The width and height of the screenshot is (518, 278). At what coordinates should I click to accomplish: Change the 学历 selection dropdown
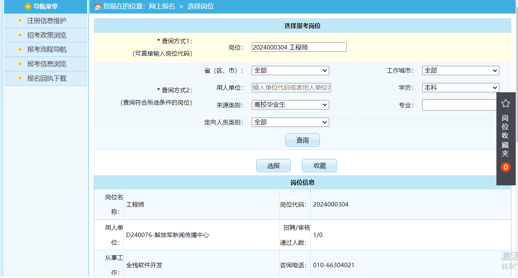[x=461, y=87]
